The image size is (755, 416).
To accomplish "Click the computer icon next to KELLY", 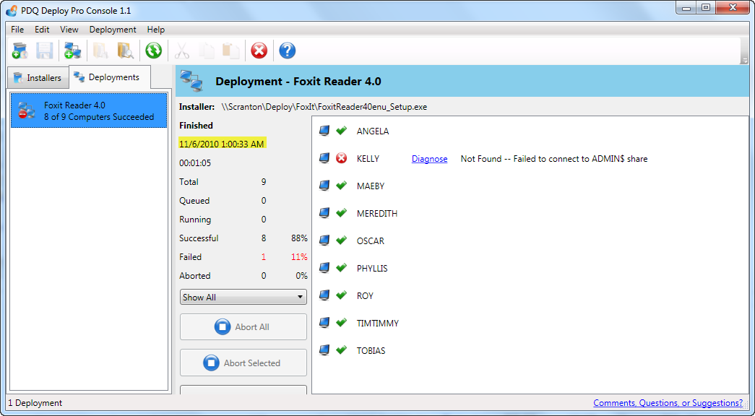I will point(324,158).
